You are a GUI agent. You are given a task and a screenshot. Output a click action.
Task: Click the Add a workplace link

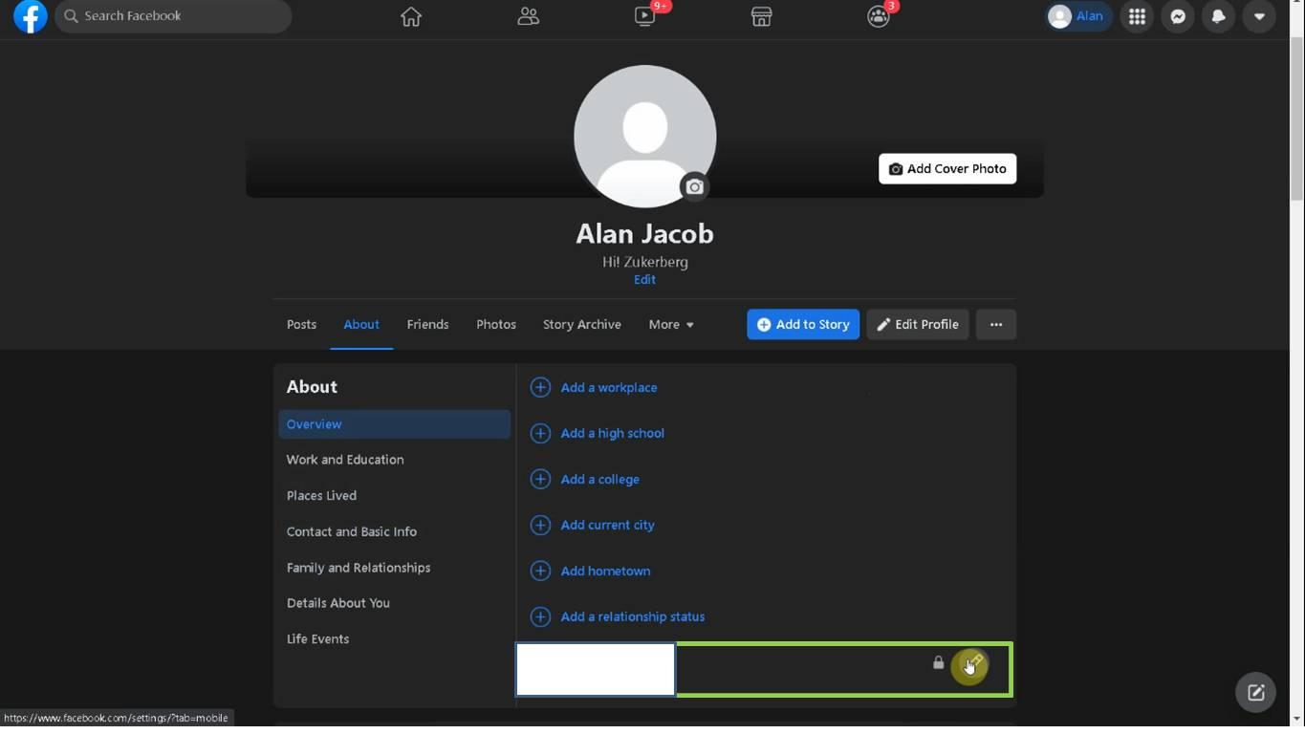point(609,387)
